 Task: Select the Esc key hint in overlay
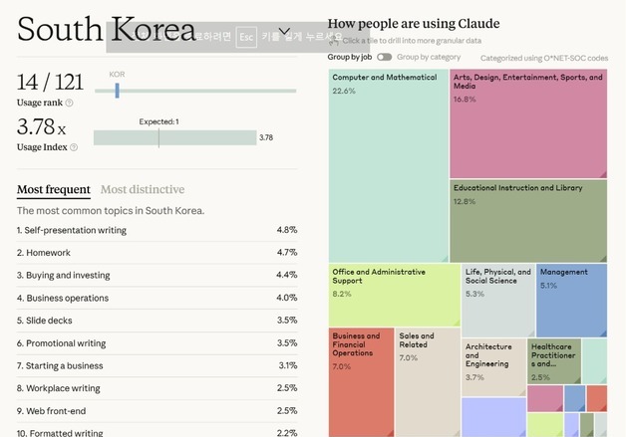246,37
